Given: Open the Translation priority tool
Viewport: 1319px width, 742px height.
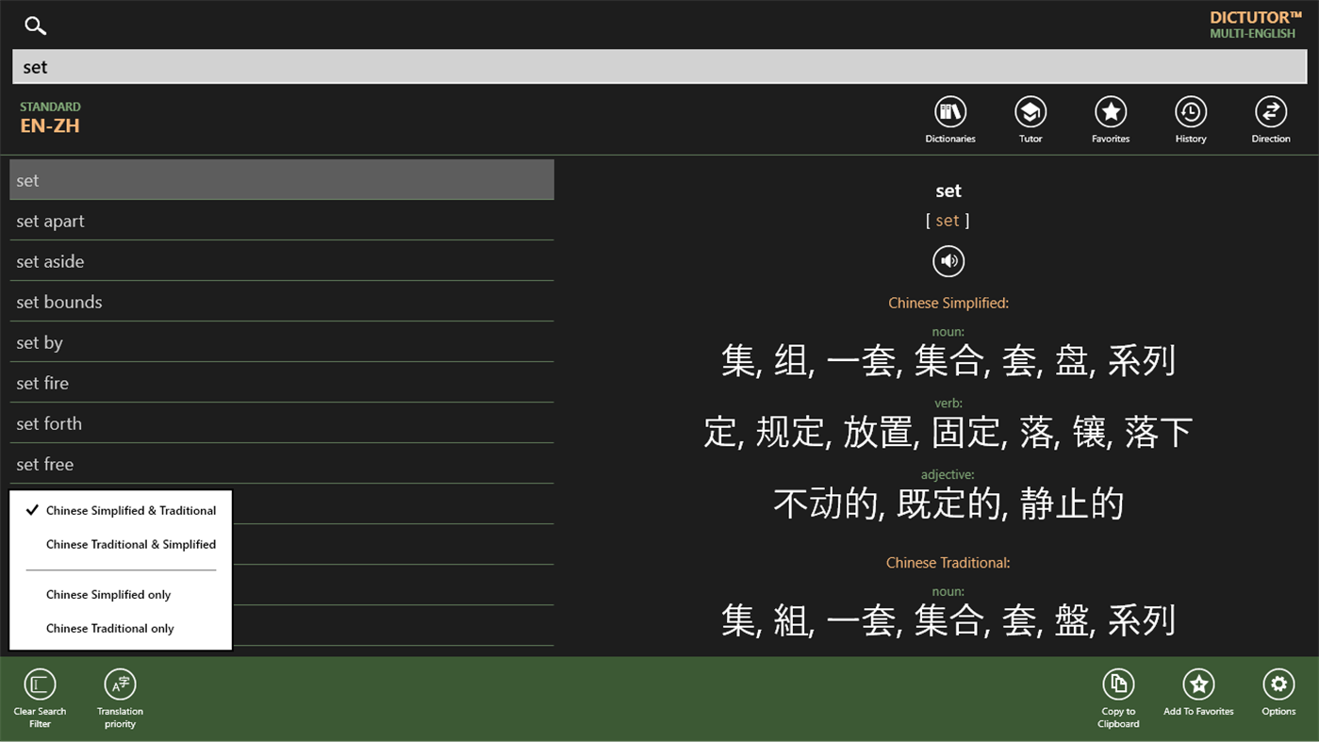Looking at the screenshot, I should (x=119, y=685).
